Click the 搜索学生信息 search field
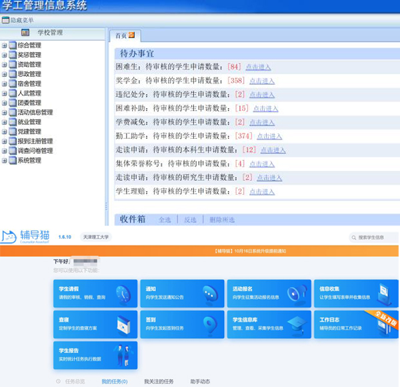Screen dimensions: 400x387 coord(377,237)
